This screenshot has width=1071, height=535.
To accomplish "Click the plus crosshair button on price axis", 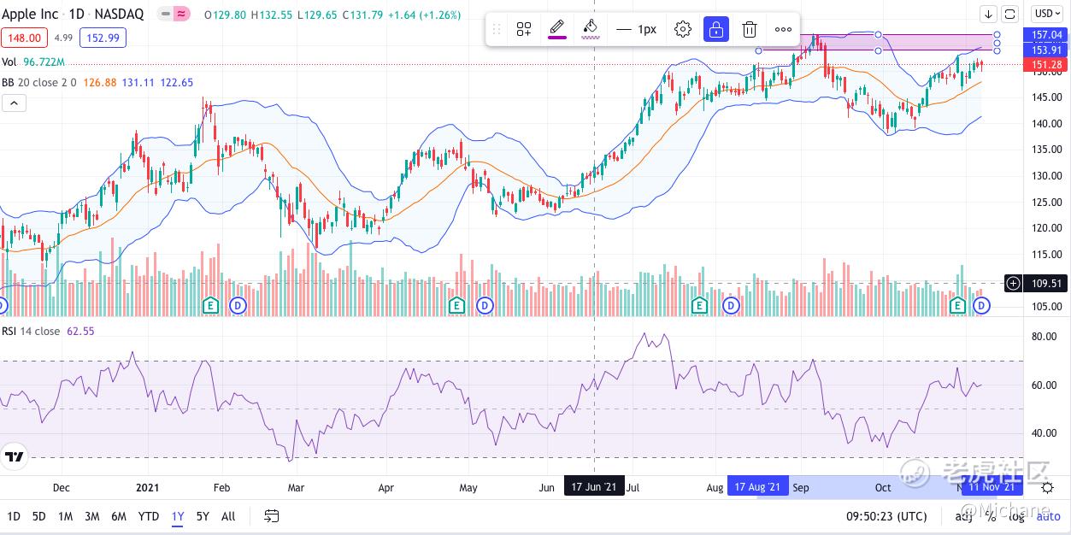I will 1013,283.
